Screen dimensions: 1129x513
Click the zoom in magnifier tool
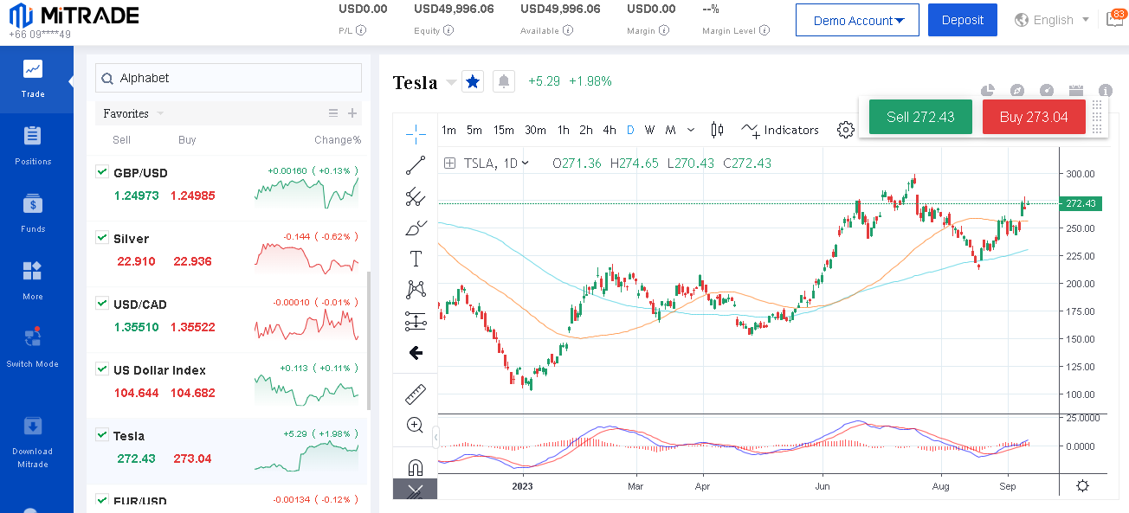tap(416, 425)
